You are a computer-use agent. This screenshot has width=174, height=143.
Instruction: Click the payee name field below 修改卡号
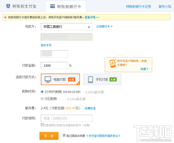click(x=55, y=54)
